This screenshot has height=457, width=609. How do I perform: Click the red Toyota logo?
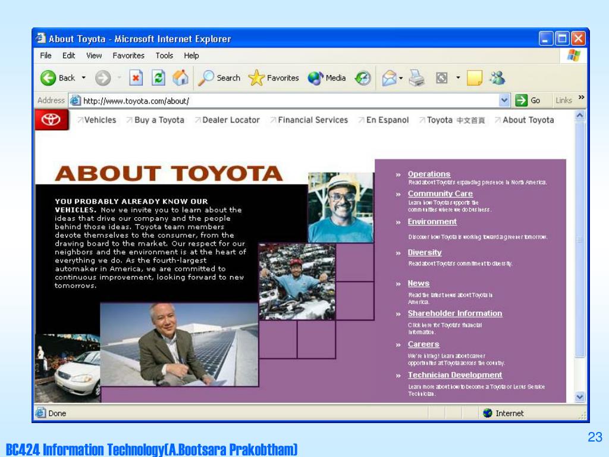coord(52,120)
